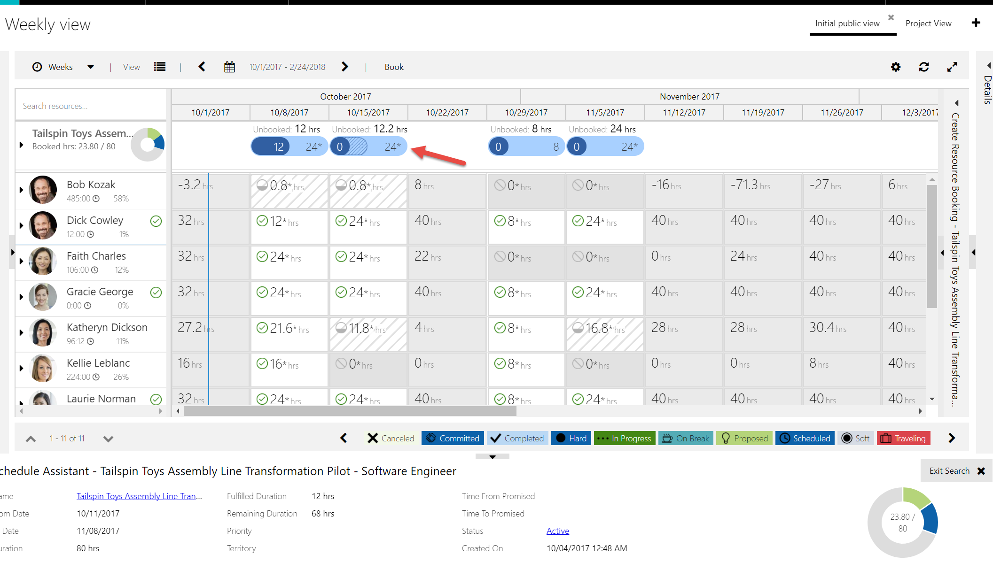Expand Bob Kozak resource row

pyautogui.click(x=21, y=190)
